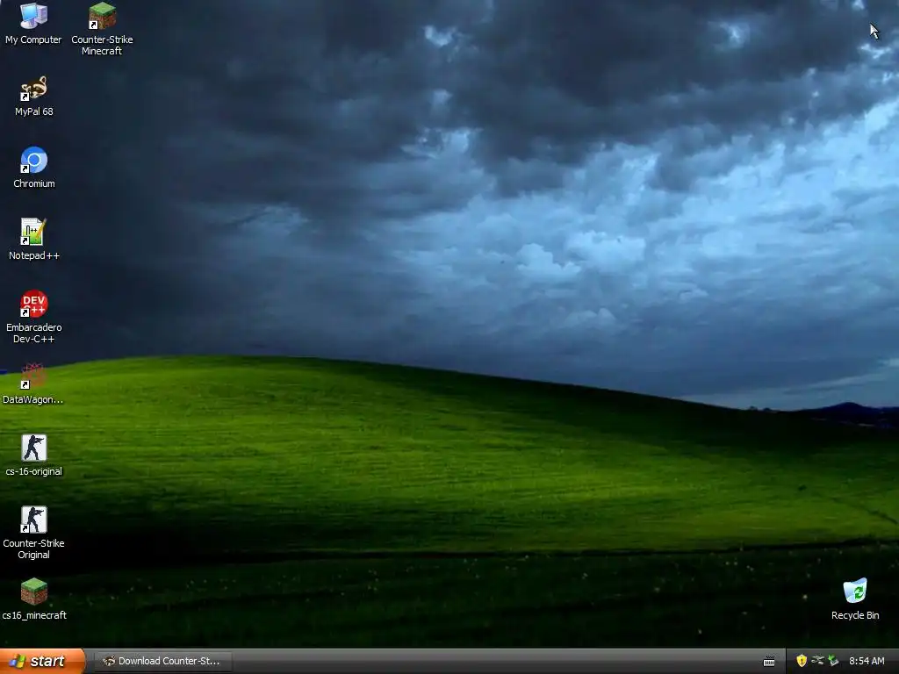This screenshot has height=674, width=899.
Task: Open the yellow security shield tray alert
Action: click(802, 661)
